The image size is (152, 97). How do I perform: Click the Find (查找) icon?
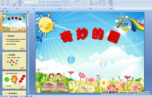click(111, 1)
